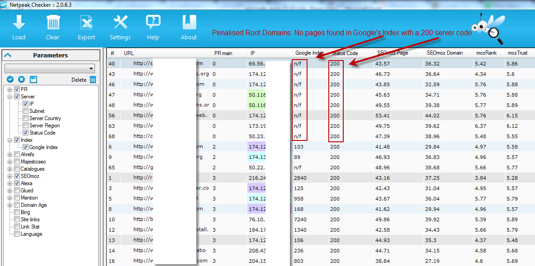Click the uncheck-all blue X icon
535x266 pixels.
click(x=22, y=79)
